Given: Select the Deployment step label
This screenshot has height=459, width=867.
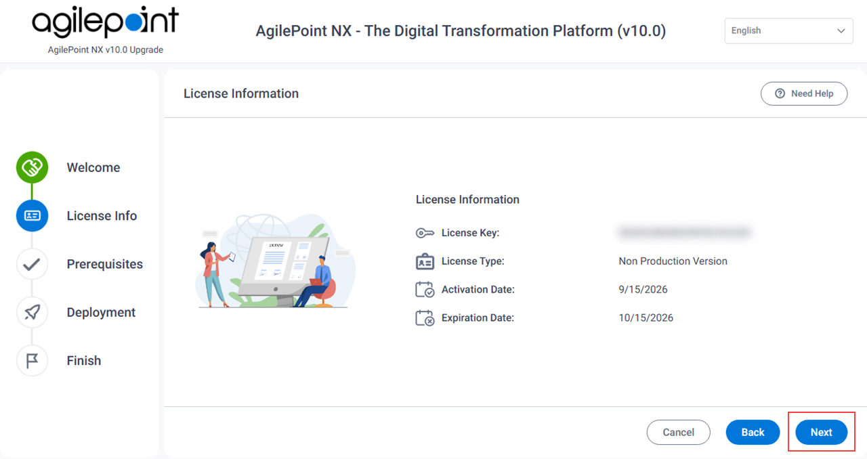Looking at the screenshot, I should [x=101, y=312].
